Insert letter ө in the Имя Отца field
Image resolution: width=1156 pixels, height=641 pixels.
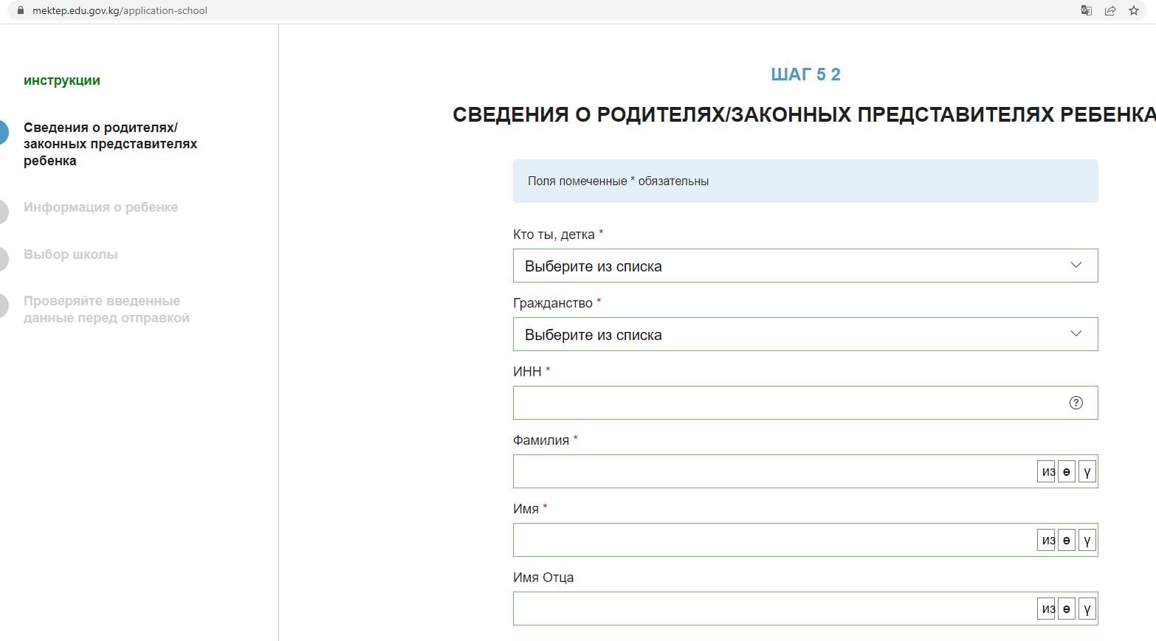pyautogui.click(x=1066, y=609)
